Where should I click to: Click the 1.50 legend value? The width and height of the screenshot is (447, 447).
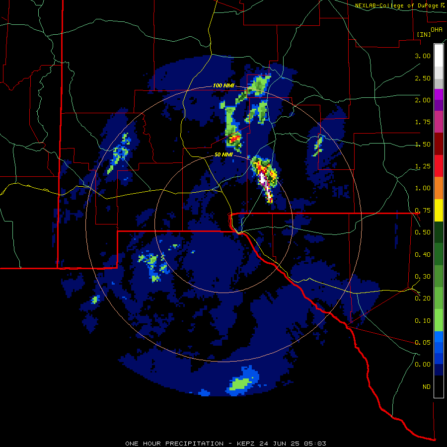tap(423, 144)
